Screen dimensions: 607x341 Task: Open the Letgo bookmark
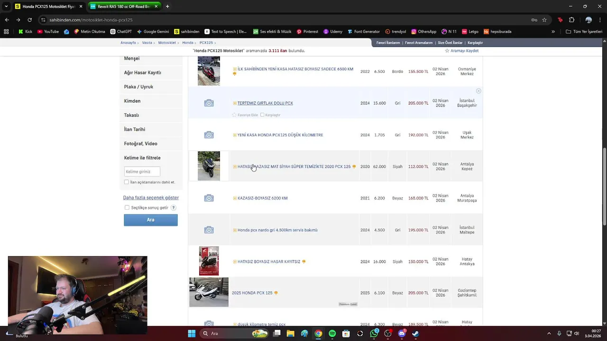click(x=470, y=32)
